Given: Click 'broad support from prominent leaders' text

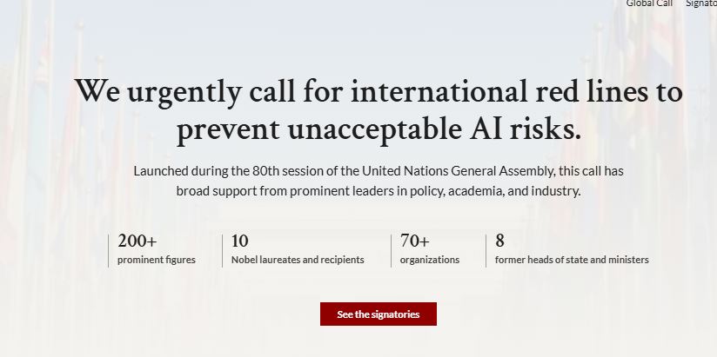Looking at the screenshot, I should coord(285,191).
